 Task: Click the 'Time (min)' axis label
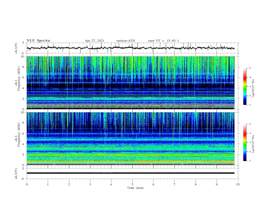click(135, 188)
